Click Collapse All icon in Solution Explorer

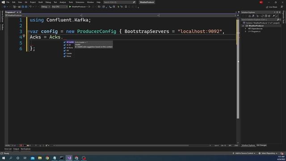tap(266, 16)
